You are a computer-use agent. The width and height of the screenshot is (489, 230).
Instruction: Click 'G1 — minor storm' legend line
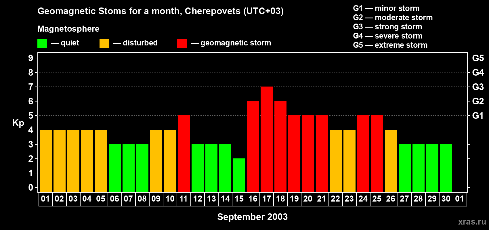[386, 8]
